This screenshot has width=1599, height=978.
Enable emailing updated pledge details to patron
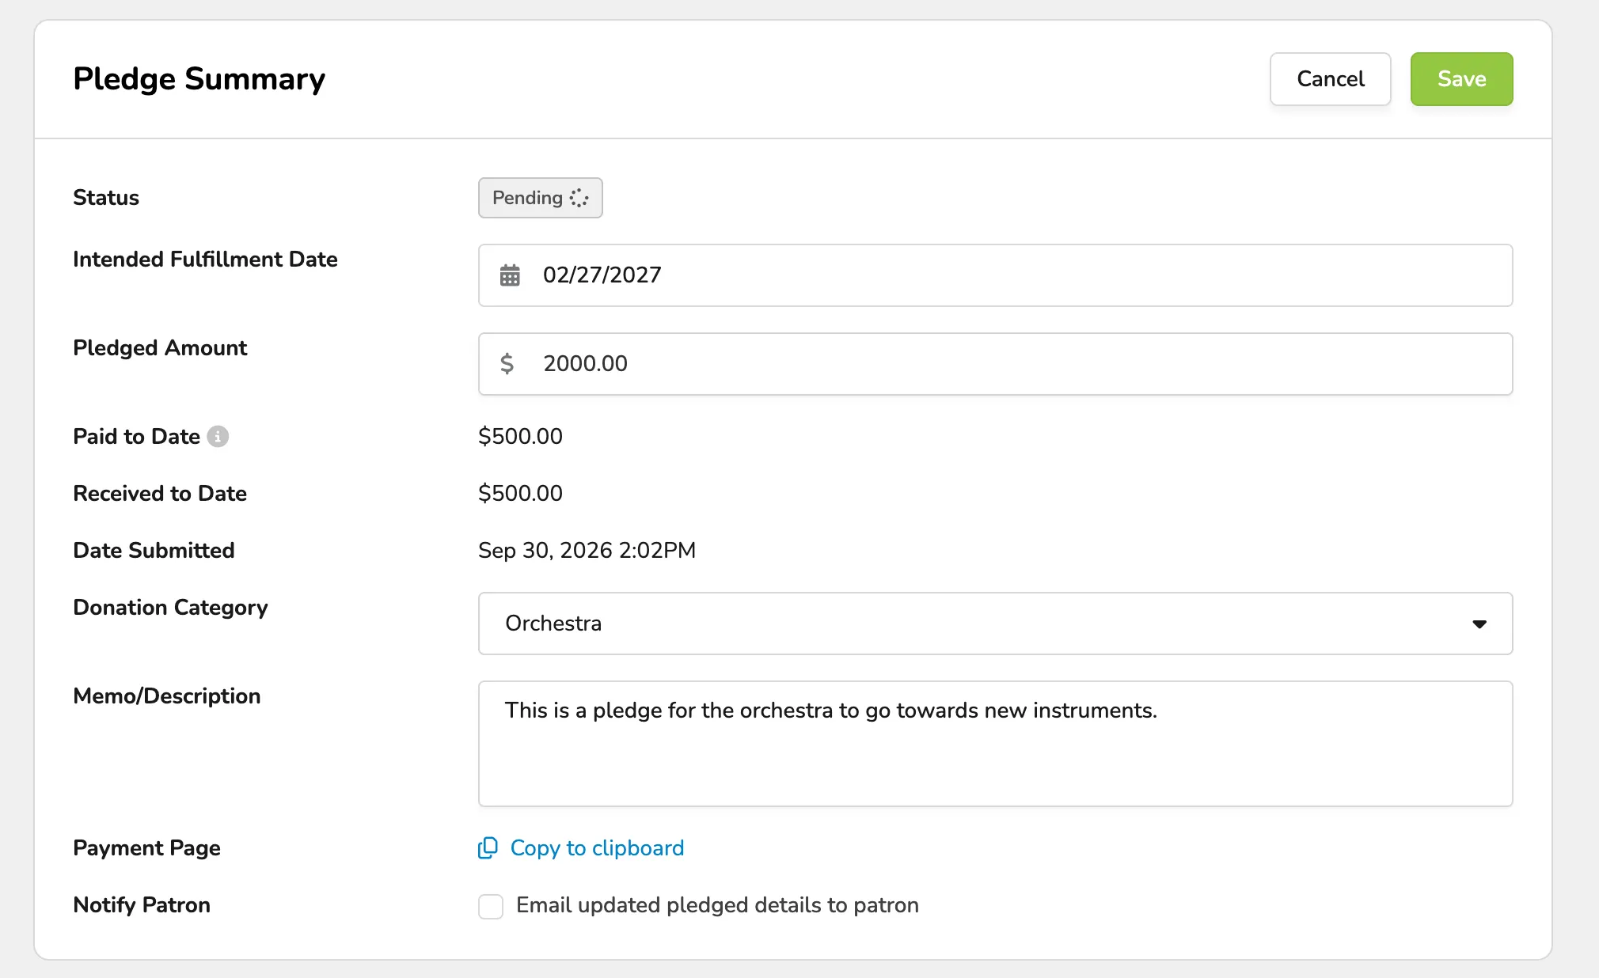coord(491,906)
